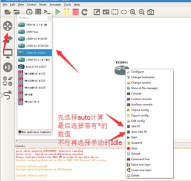
Task: Take a screenshot with the camera icon
Action: click(x=150, y=12)
